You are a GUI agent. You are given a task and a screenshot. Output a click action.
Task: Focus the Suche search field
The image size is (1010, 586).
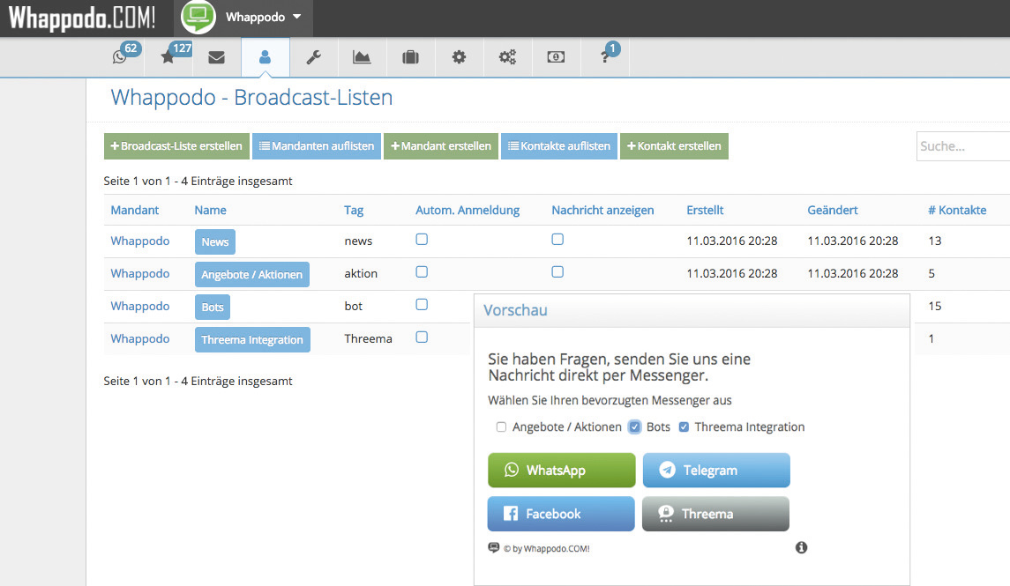point(963,146)
